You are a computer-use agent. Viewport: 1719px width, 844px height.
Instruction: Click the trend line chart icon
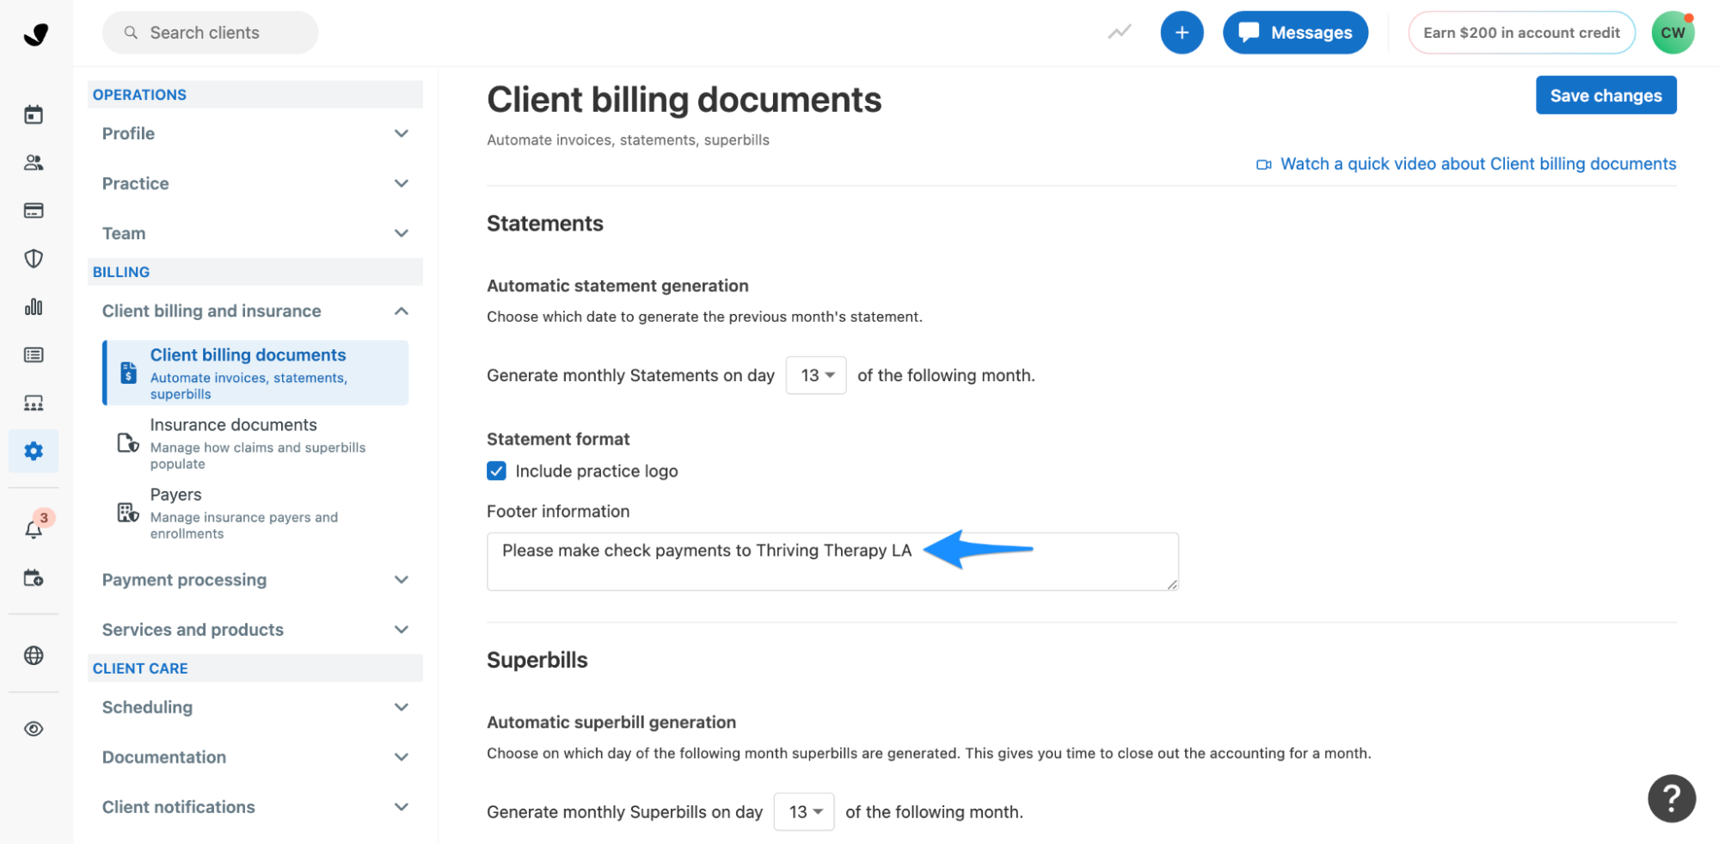1119,33
